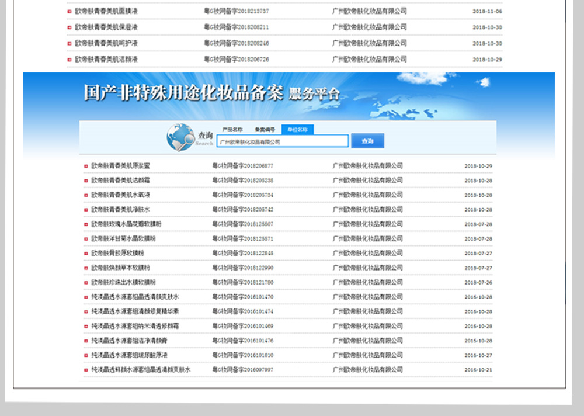Image resolution: width=584 pixels, height=416 pixels.
Task: Click red bullet of 玫瑰水晶花瓣软膜粉 row
Action: 86,224
